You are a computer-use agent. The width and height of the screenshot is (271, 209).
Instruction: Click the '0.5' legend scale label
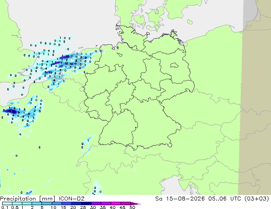(15, 207)
